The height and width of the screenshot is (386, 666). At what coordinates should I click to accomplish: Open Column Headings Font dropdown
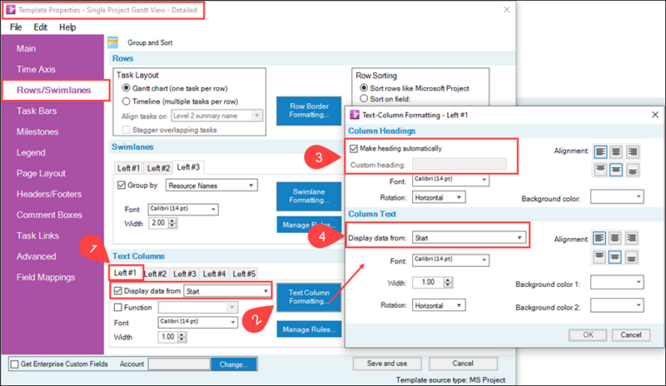point(450,180)
